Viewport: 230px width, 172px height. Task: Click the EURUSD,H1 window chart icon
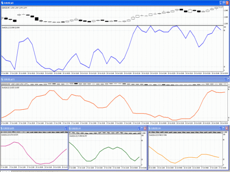[x=70, y=128]
